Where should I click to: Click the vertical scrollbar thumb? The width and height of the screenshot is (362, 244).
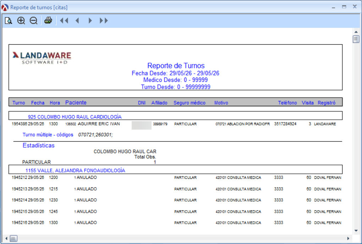click(356, 39)
